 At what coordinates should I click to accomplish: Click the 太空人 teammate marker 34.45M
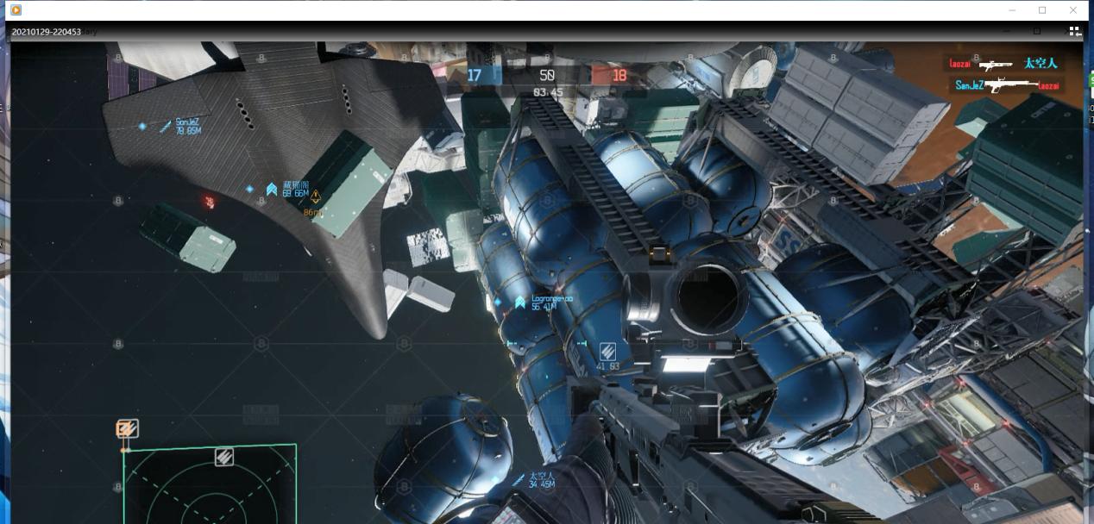pos(535,480)
